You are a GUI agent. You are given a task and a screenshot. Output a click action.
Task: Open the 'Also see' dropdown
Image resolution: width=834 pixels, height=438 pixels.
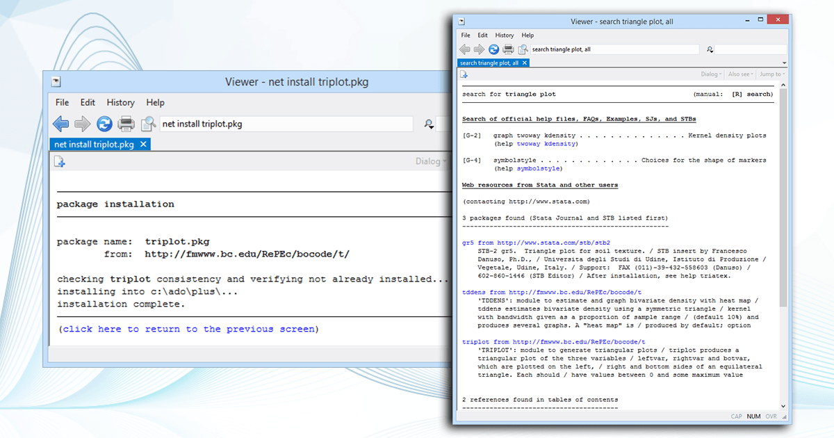(x=741, y=74)
